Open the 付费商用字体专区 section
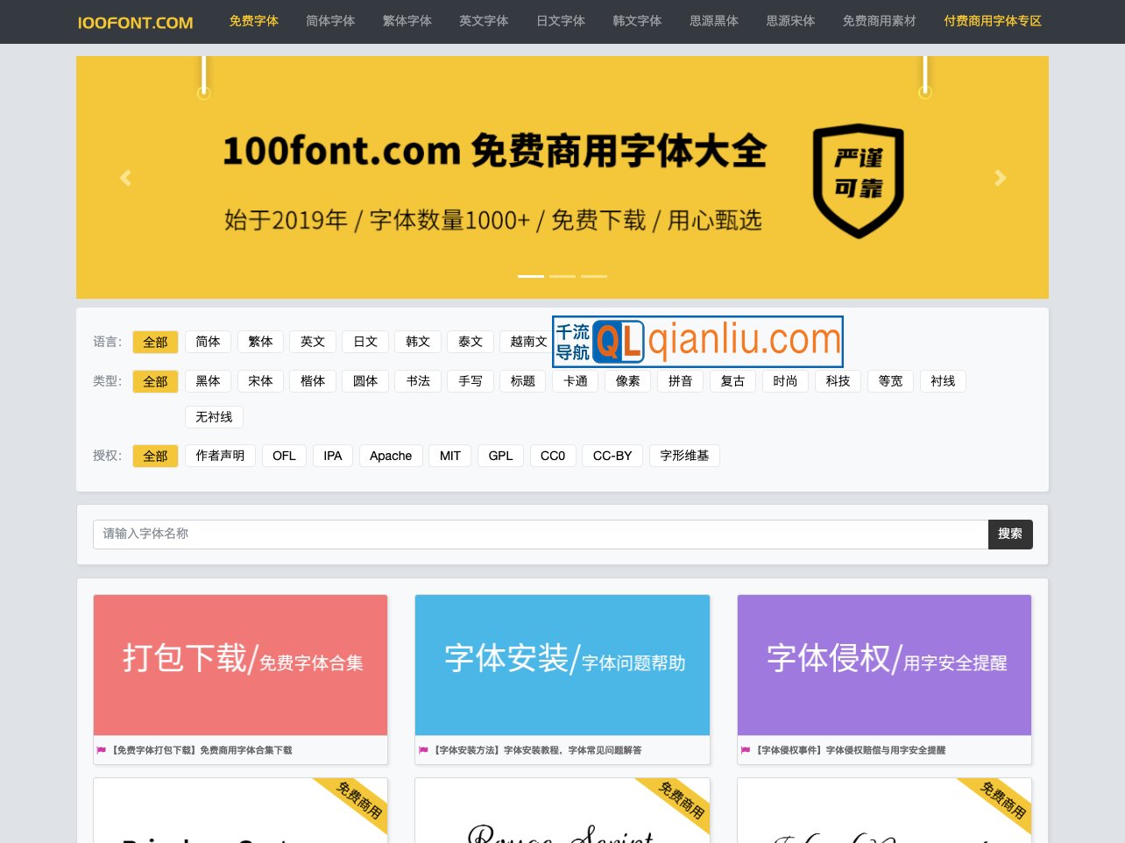Image resolution: width=1125 pixels, height=843 pixels. point(993,21)
